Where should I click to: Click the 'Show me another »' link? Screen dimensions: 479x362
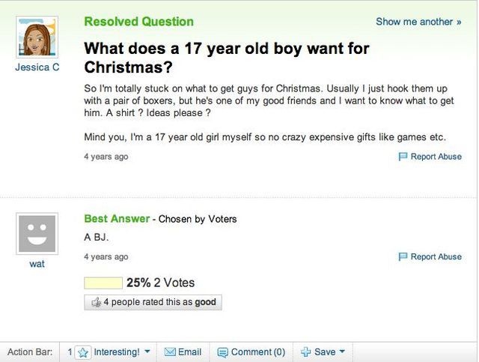418,22
